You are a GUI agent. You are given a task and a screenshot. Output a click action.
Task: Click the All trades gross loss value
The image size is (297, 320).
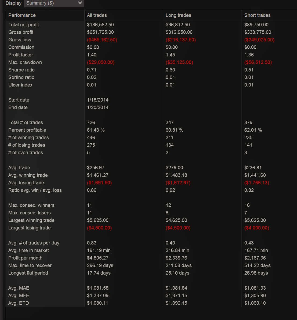102,40
